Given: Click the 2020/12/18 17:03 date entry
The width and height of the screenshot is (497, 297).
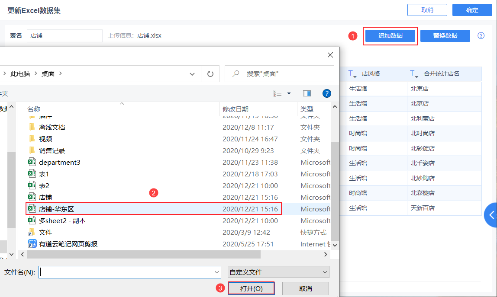Looking at the screenshot, I should (x=250, y=174).
